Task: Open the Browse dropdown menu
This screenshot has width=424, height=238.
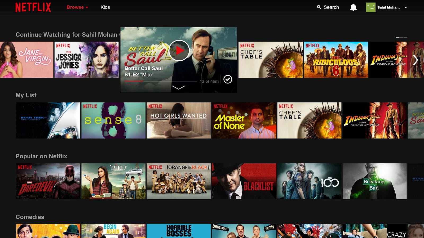Action: click(77, 7)
